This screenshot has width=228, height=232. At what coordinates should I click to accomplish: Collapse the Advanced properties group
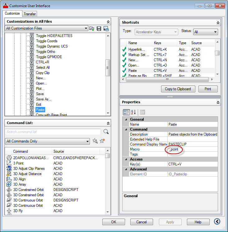(x=126, y=169)
